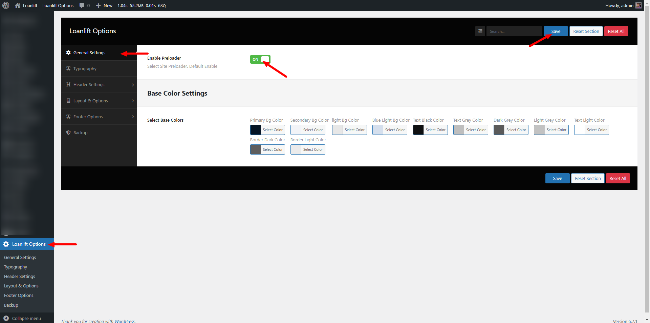This screenshot has height=323, width=650.
Task: Open Typography in the left admin submenu
Action: [16, 267]
